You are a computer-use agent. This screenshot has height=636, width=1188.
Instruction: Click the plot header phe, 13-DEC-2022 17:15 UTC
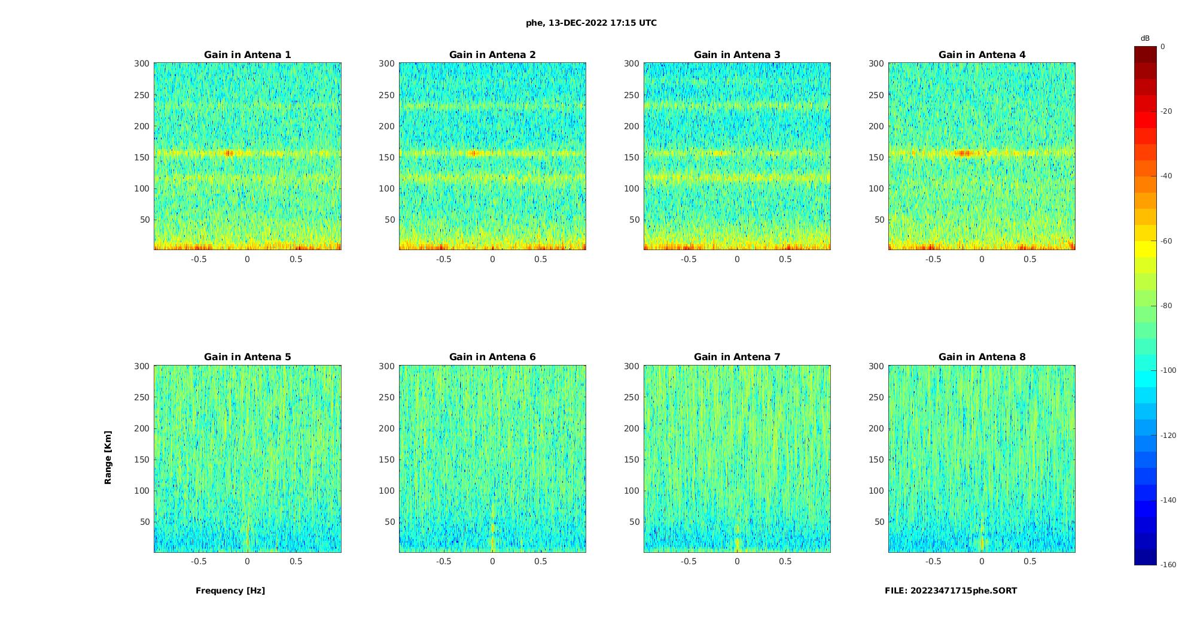point(591,23)
